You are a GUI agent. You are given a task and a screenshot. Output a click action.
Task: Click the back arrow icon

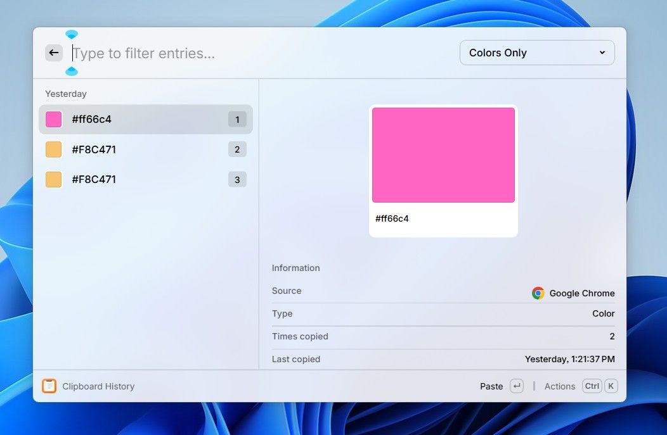coord(54,53)
